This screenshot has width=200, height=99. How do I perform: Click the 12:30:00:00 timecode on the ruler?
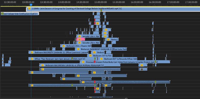coord(10,2)
